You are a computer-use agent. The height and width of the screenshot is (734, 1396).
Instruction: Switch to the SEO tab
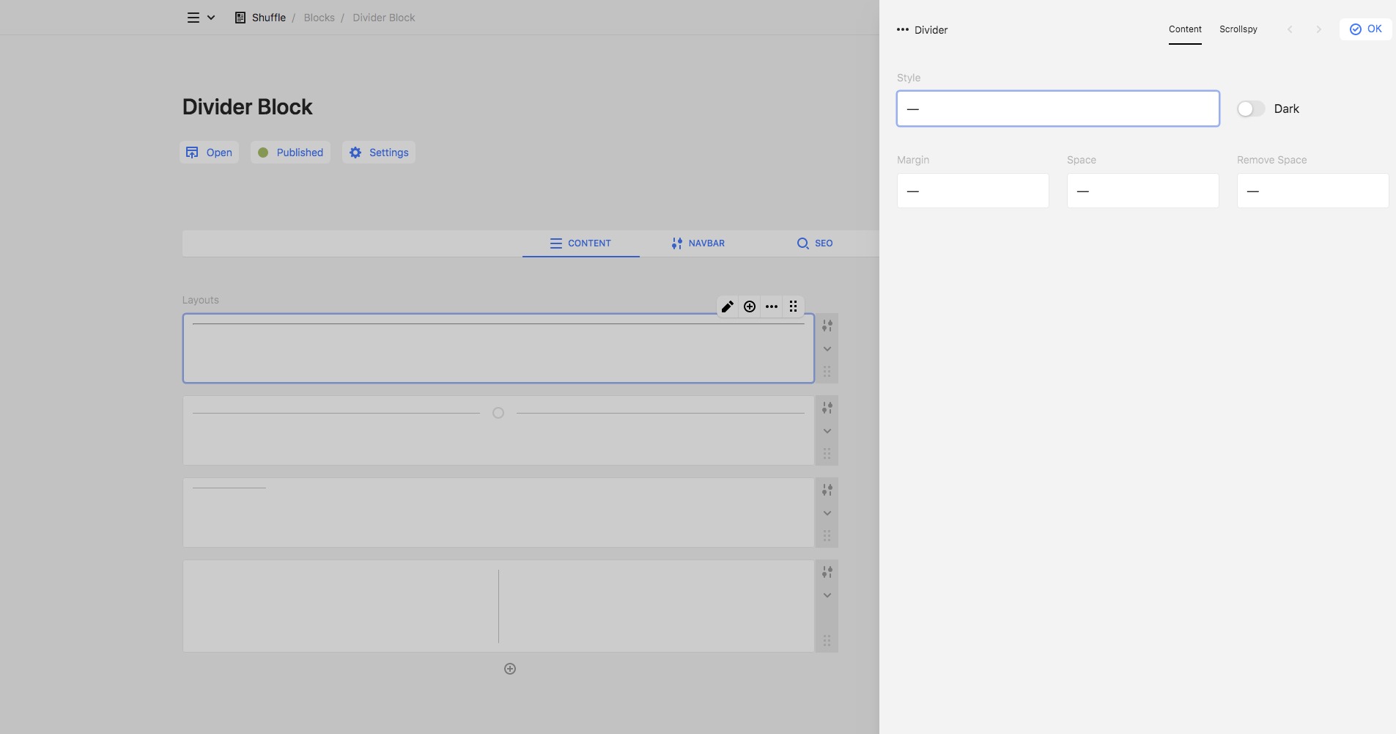coord(814,243)
